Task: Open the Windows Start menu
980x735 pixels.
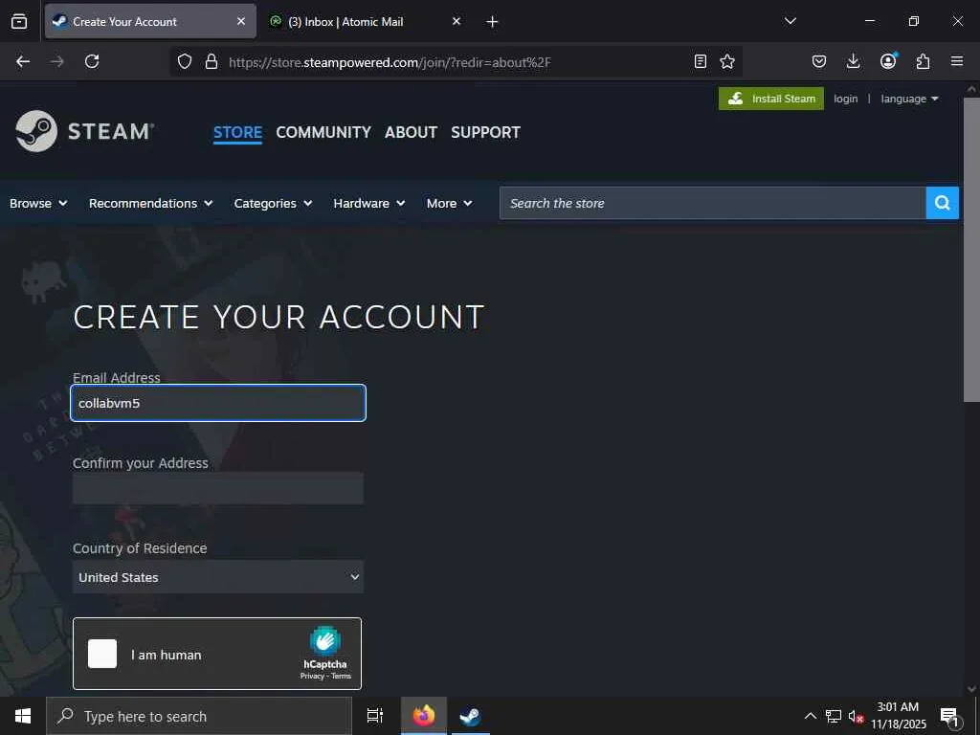Action: (x=23, y=716)
